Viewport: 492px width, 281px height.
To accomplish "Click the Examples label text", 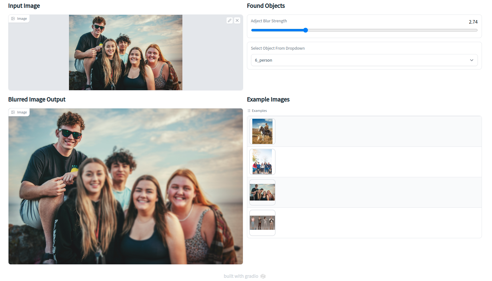I will [x=259, y=111].
